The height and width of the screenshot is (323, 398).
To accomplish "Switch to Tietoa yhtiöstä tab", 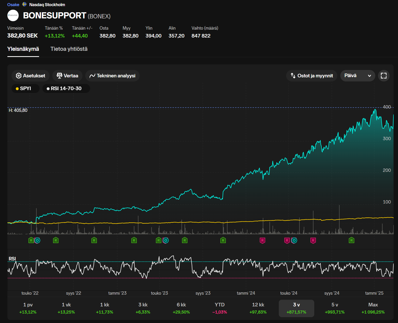I will pyautogui.click(x=69, y=49).
